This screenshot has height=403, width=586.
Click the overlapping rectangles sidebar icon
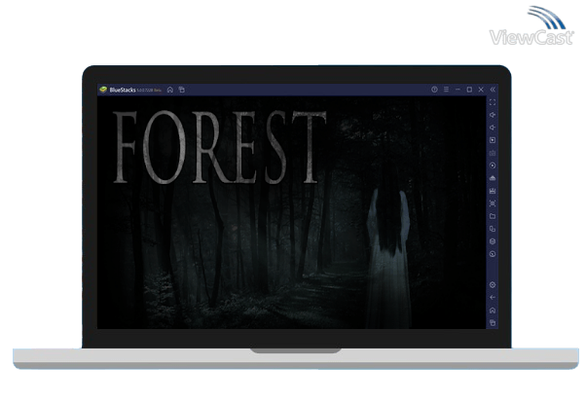pos(493,229)
